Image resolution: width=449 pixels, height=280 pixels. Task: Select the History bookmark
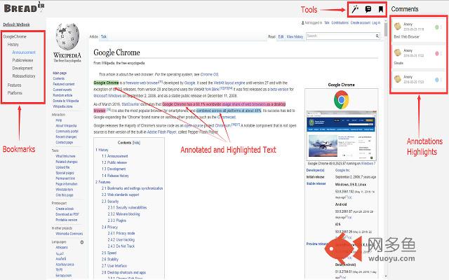tap(13, 45)
